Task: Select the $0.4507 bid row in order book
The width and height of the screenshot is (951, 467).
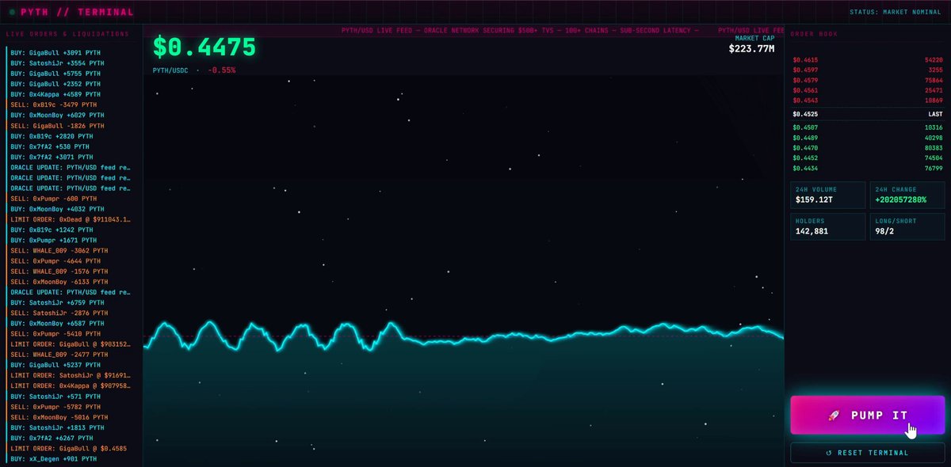Action: [868, 127]
